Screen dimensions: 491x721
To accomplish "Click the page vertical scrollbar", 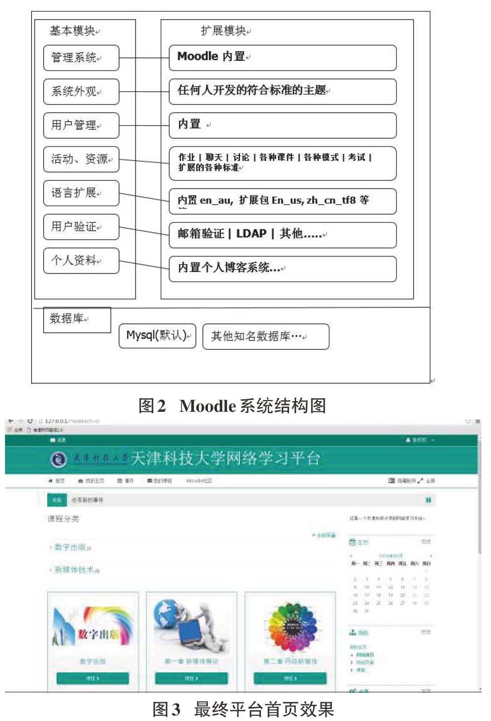I will point(479,563).
